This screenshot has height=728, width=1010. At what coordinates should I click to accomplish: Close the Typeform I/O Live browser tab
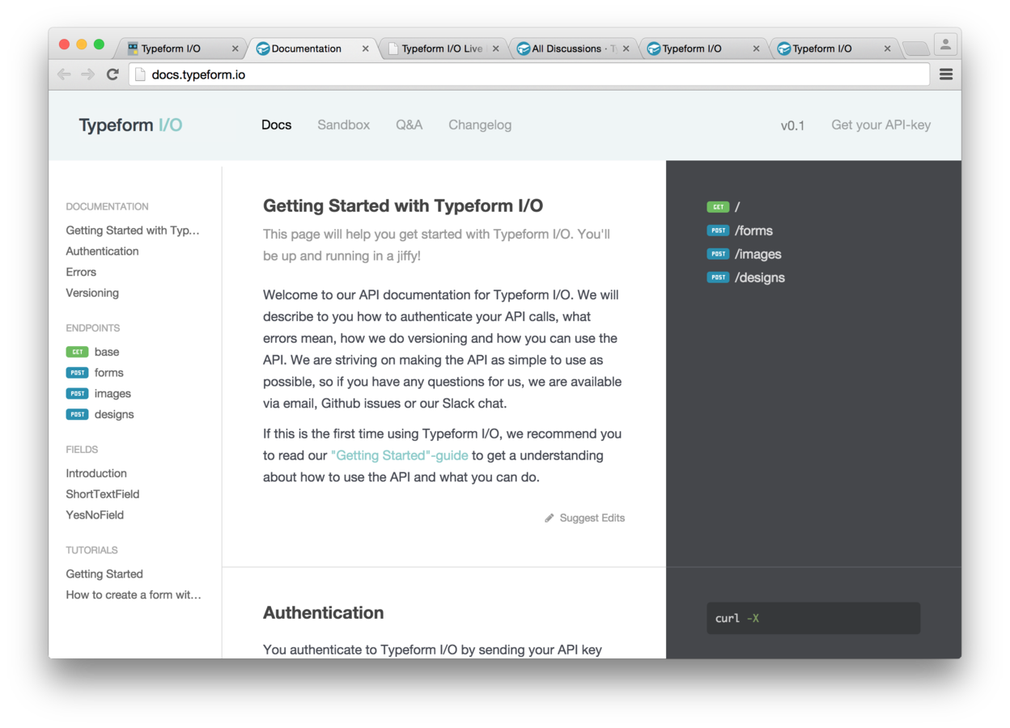pos(495,49)
